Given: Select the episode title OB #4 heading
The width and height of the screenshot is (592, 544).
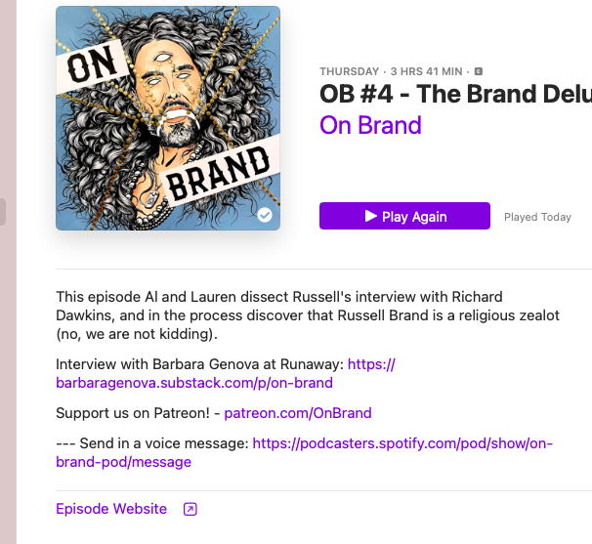Looking at the screenshot, I should pos(455,94).
